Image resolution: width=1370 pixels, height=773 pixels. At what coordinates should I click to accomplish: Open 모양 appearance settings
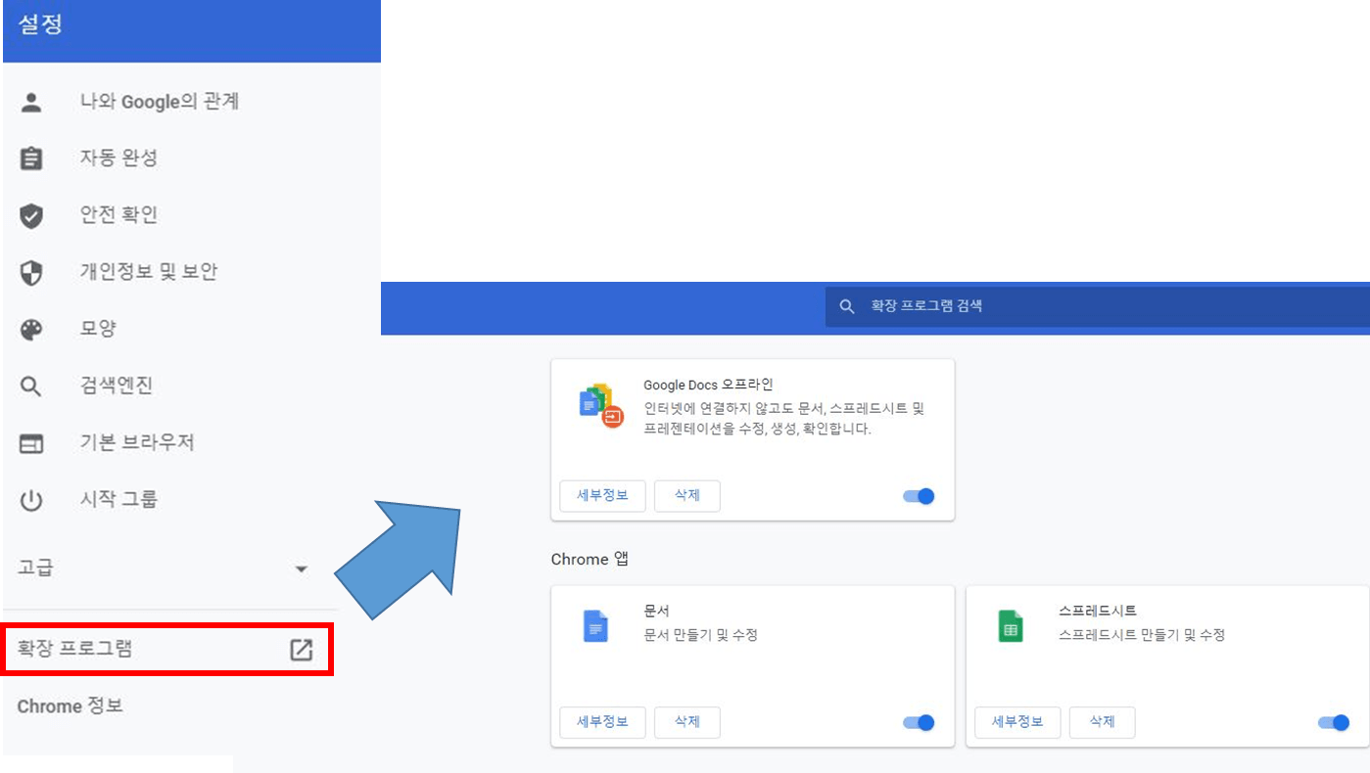point(98,328)
